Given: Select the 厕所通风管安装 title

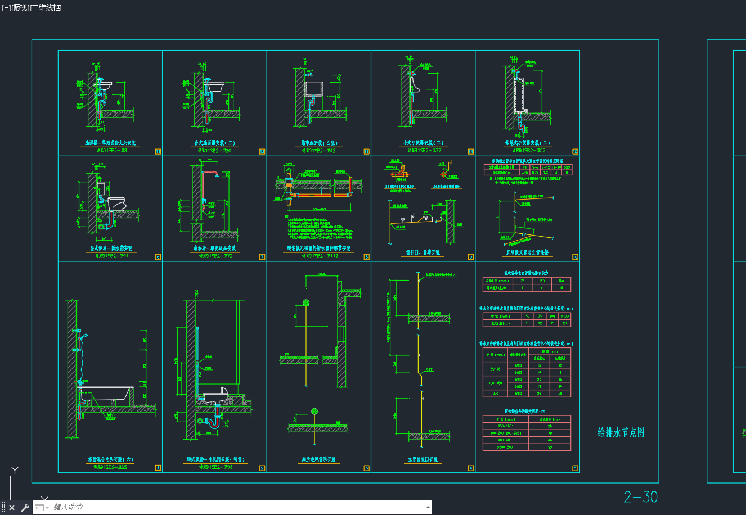Looking at the screenshot, I should (x=318, y=460).
